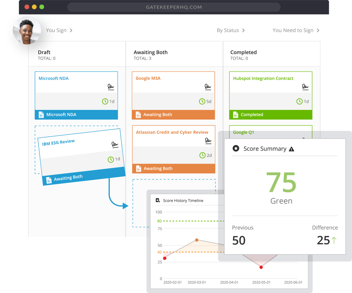Expand the You Sign chevron
This screenshot has height=293, width=352.
point(71,31)
